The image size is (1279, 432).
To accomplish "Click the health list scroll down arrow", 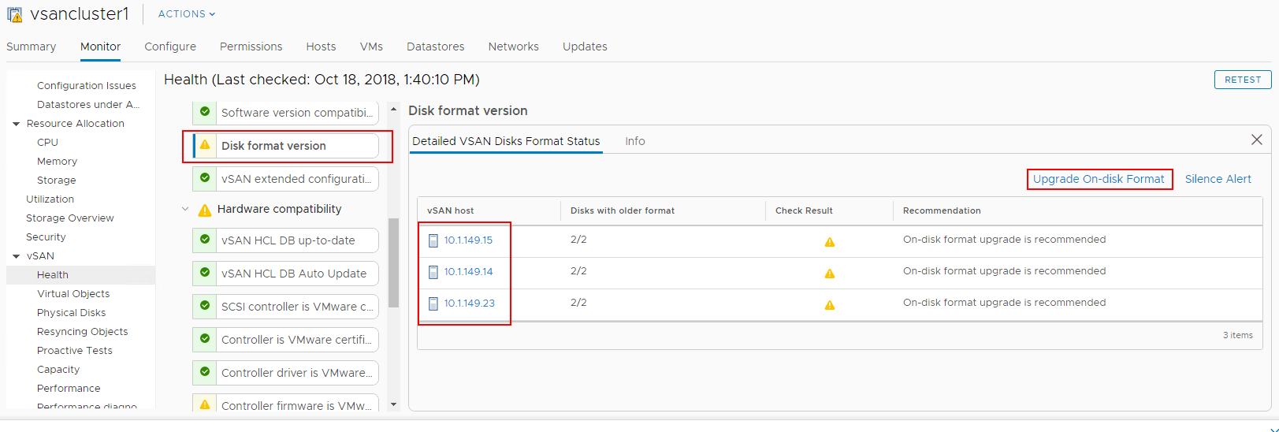I will 393,404.
